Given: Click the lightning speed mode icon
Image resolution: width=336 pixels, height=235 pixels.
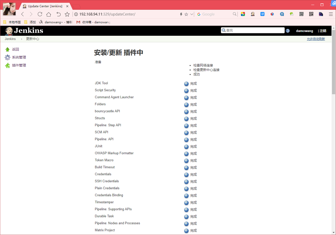Looking at the screenshot, I should (x=181, y=14).
